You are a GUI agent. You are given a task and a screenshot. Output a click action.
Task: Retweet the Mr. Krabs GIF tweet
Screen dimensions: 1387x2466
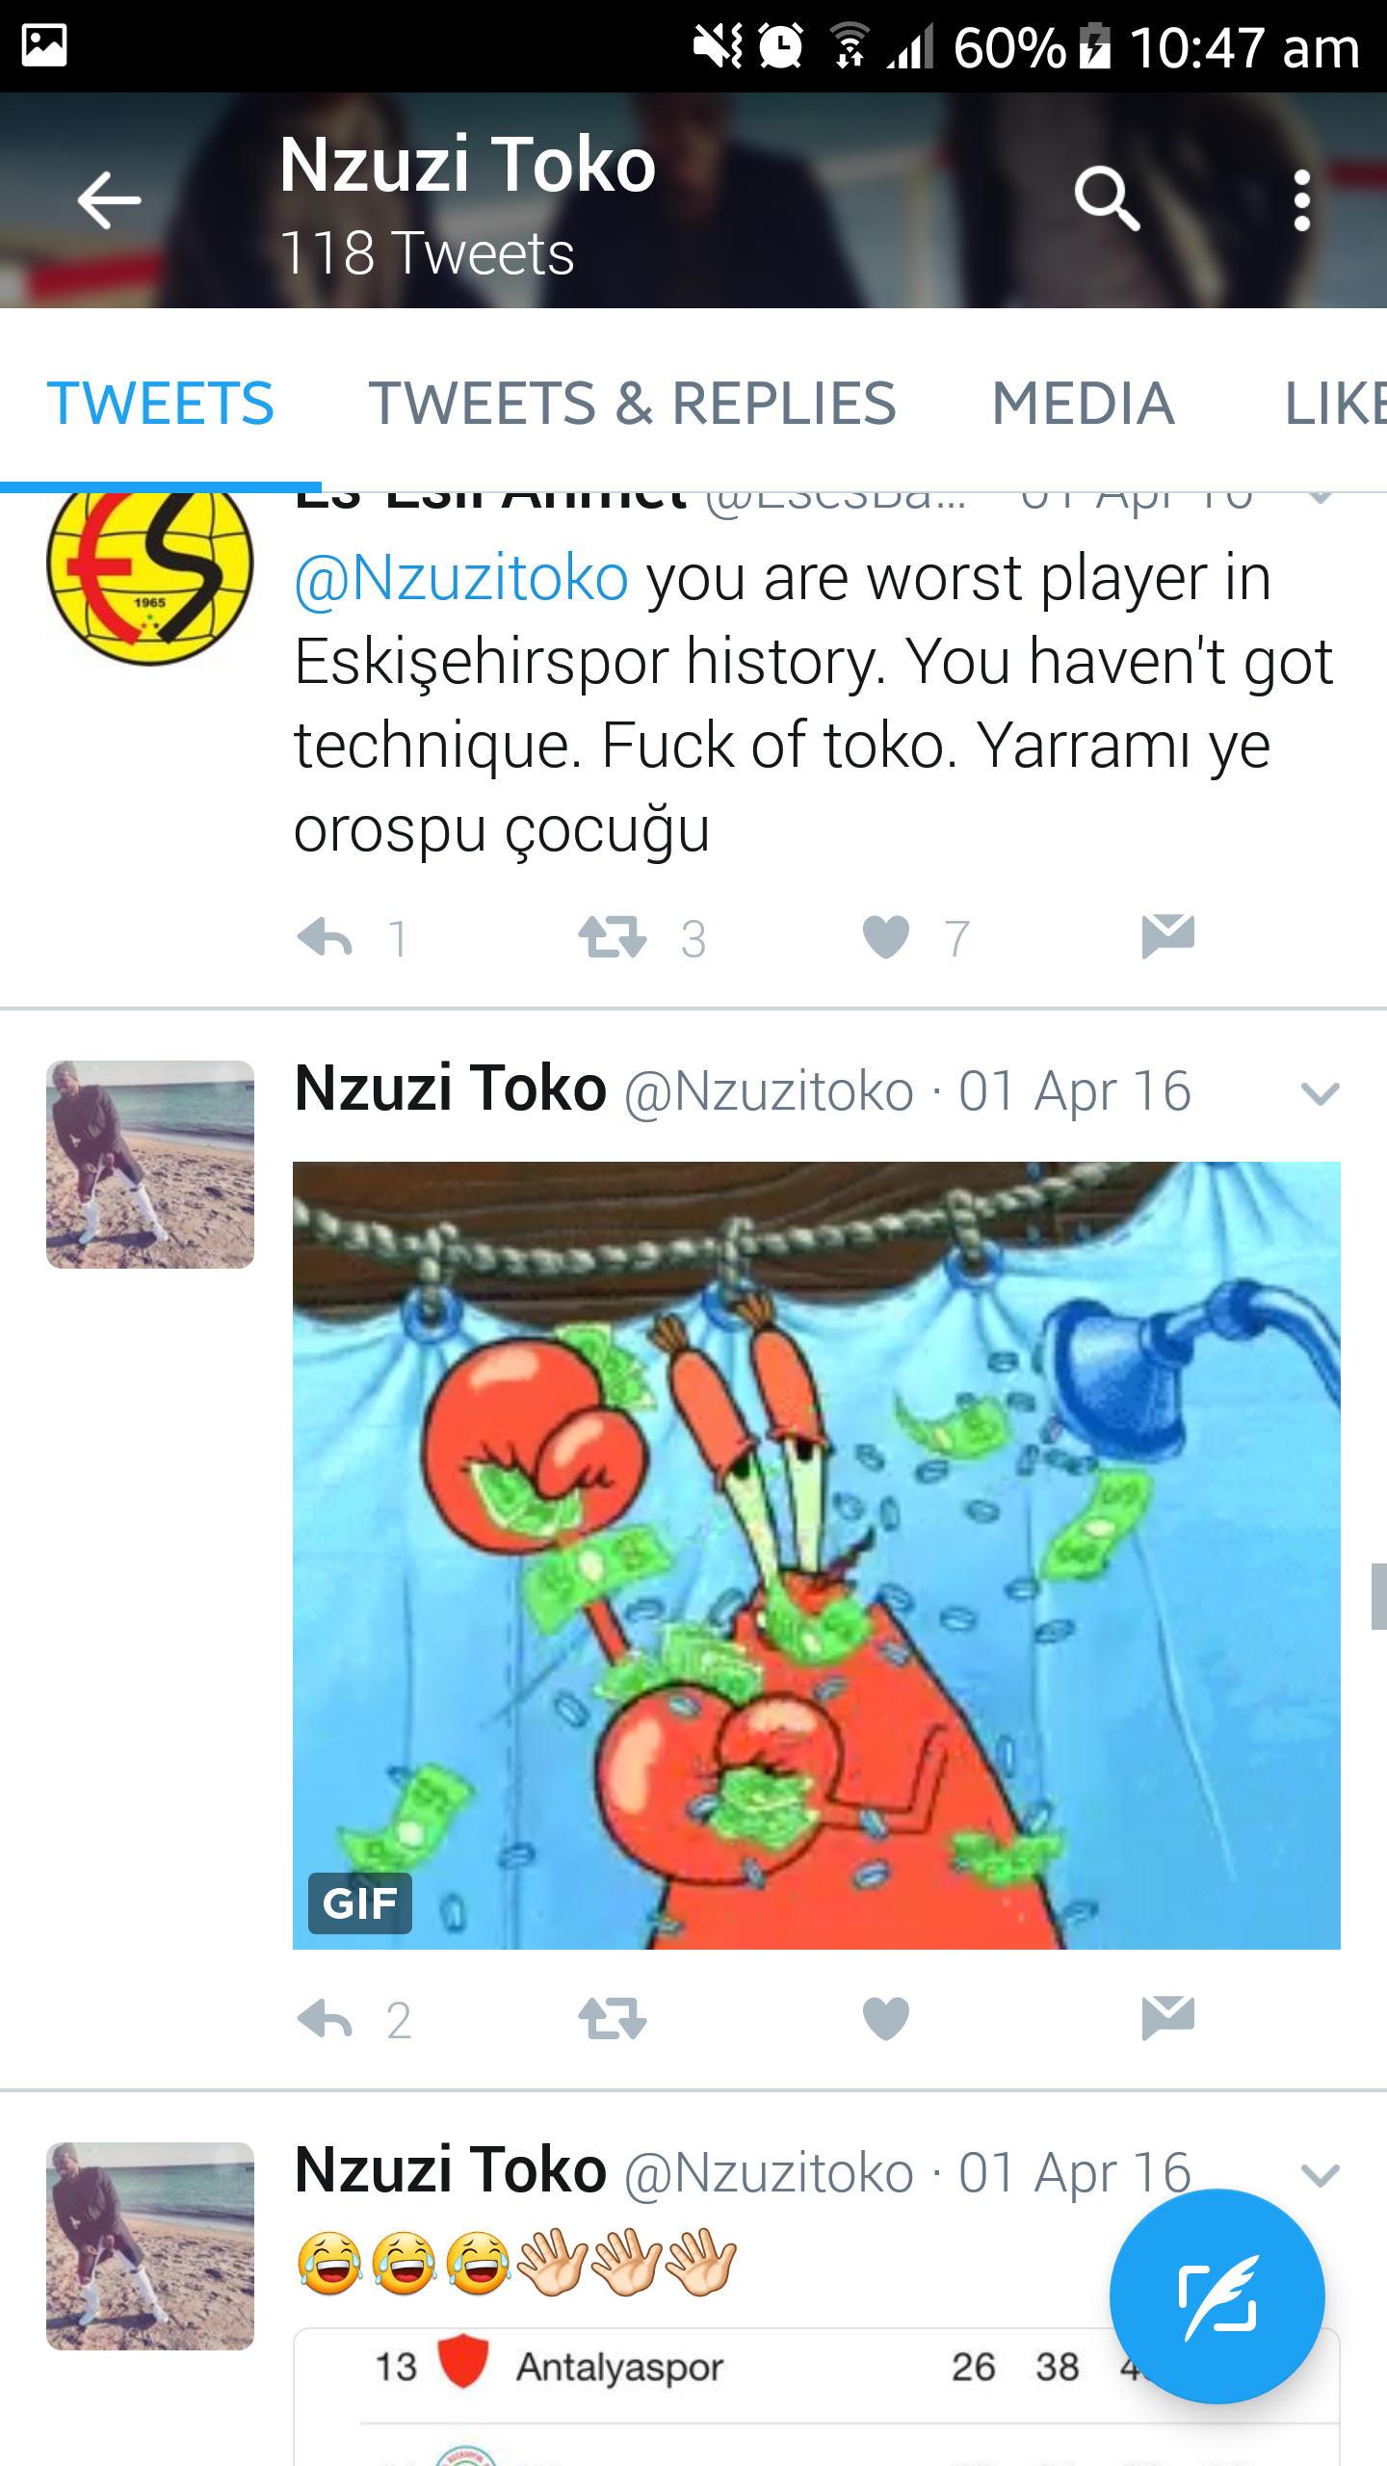click(x=613, y=2019)
